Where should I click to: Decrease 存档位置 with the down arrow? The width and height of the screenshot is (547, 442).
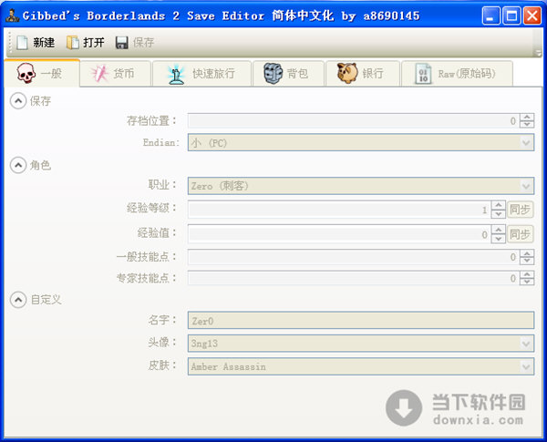[527, 125]
